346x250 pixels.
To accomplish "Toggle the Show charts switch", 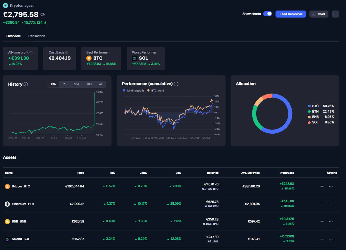I will click(x=267, y=14).
